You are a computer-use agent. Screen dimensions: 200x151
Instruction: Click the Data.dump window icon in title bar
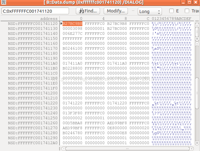[4, 2]
